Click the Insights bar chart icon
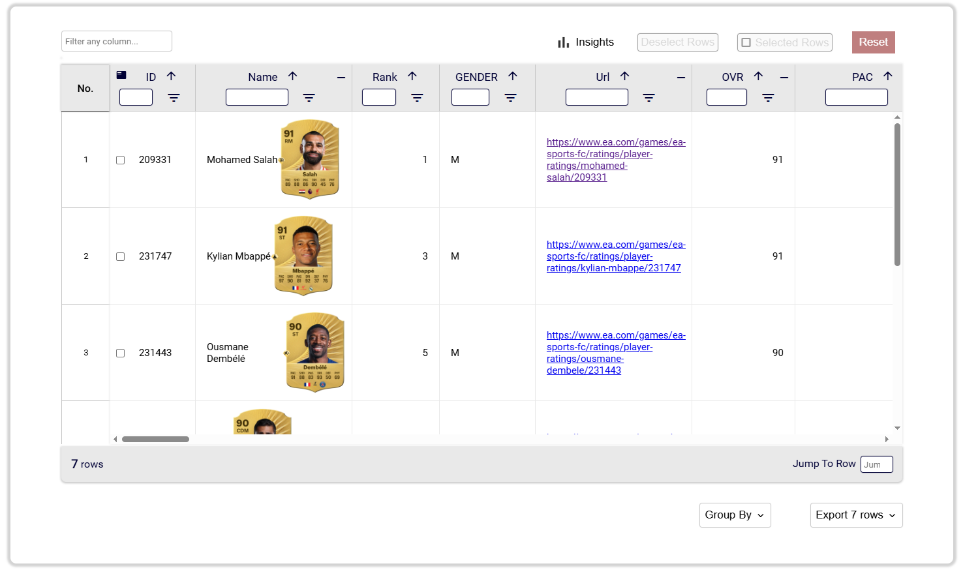 [564, 42]
